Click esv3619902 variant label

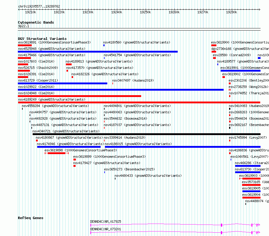[x=245, y=74]
